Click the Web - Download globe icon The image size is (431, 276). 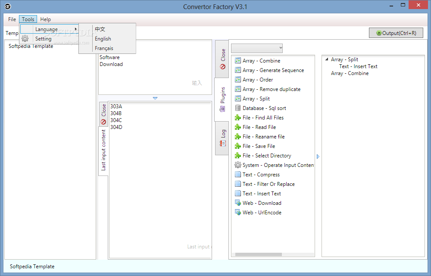(x=238, y=203)
